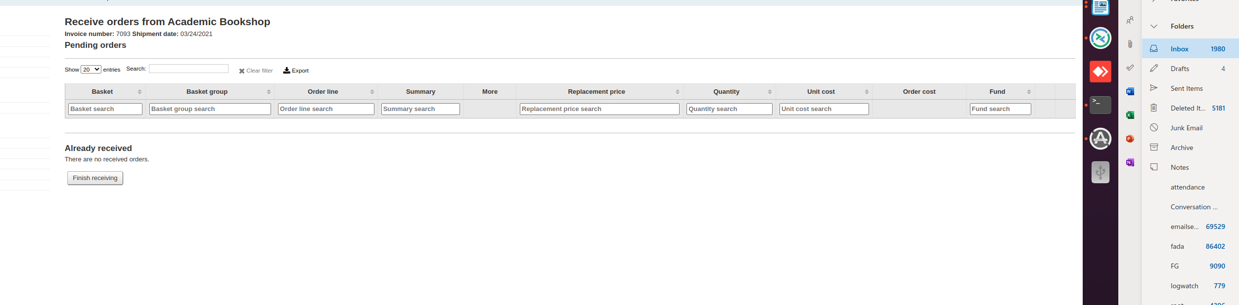Open AnyDesk from the dock

(1100, 72)
